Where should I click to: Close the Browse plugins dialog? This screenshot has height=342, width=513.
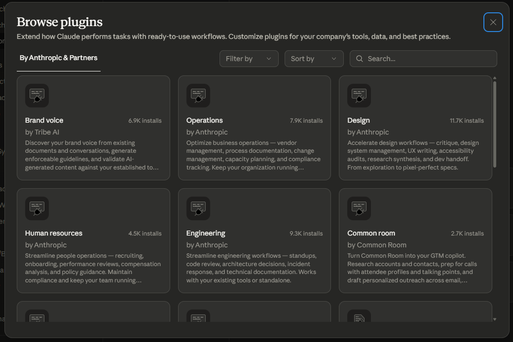[493, 22]
